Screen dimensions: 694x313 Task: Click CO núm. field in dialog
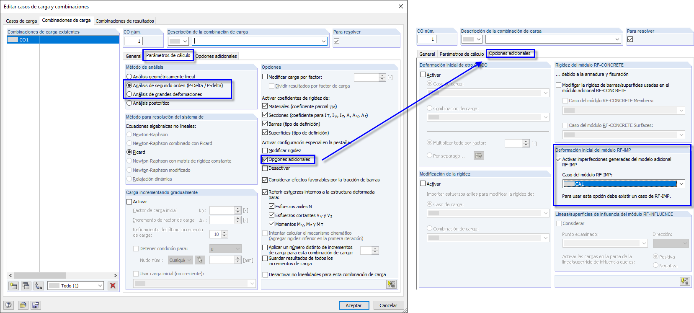point(133,41)
